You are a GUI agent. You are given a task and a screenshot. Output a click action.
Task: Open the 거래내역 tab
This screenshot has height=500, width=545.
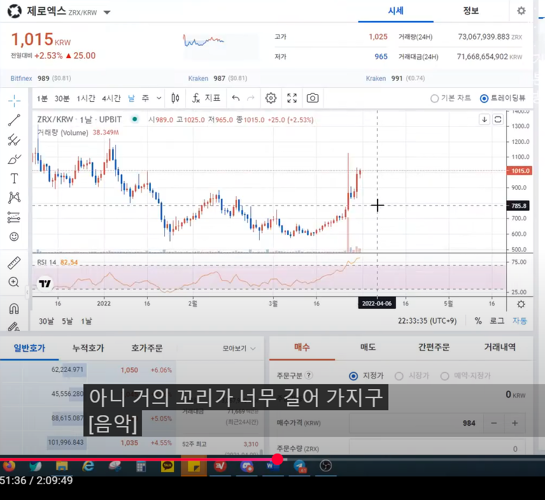[500, 347]
